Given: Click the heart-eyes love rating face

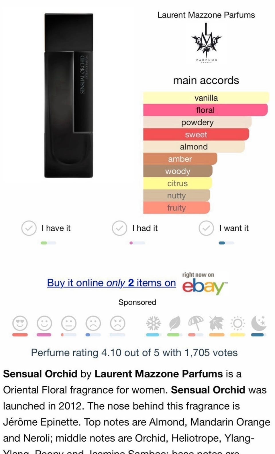Looking at the screenshot, I should pyautogui.click(x=20, y=323).
